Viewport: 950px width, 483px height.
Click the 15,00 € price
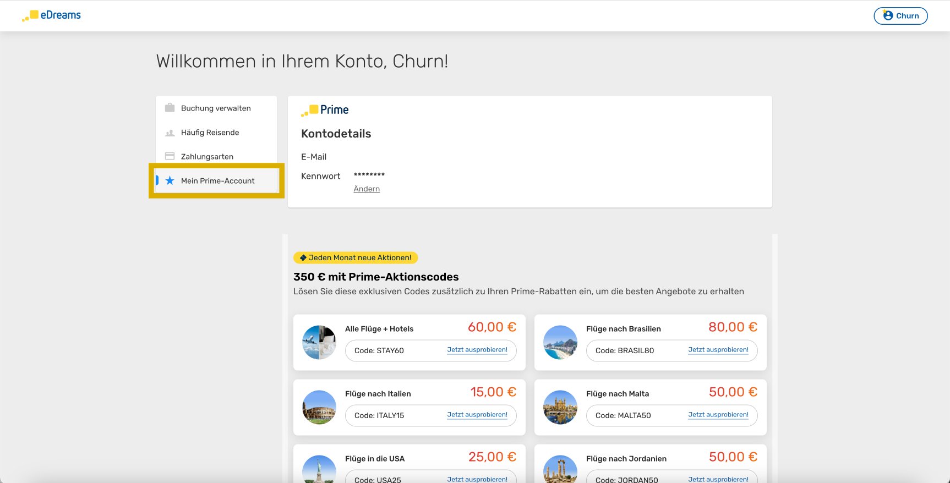493,392
